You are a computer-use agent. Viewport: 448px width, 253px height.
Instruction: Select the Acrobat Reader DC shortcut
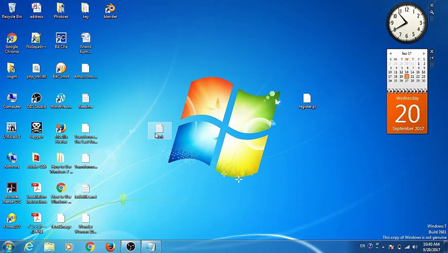(12, 193)
